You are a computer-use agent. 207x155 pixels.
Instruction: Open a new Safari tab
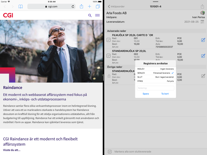[x=90, y=6]
